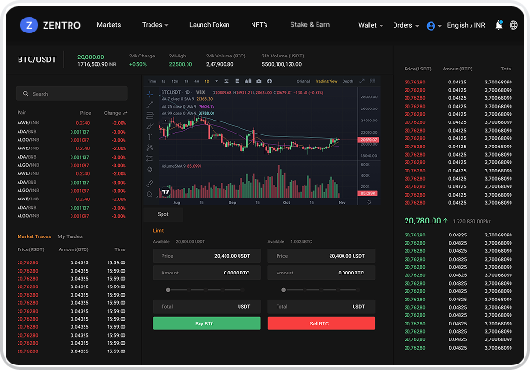Switch chart to Original view
The image size is (530, 370).
304,81
